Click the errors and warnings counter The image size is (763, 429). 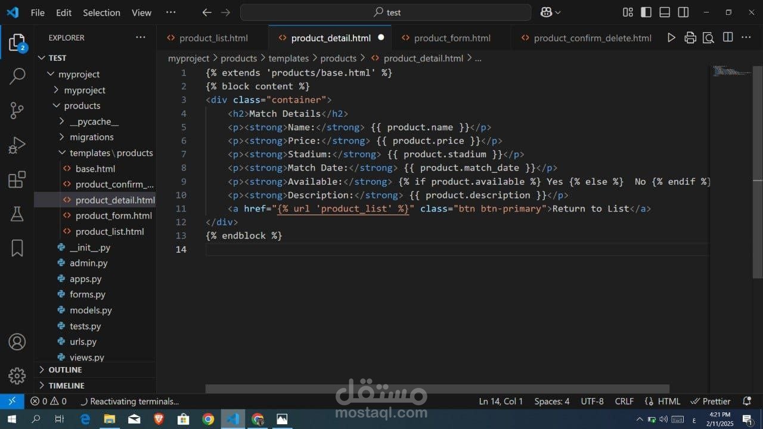tap(48, 401)
